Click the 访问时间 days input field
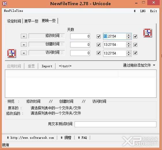The image size is (162, 150). tap(80, 53)
